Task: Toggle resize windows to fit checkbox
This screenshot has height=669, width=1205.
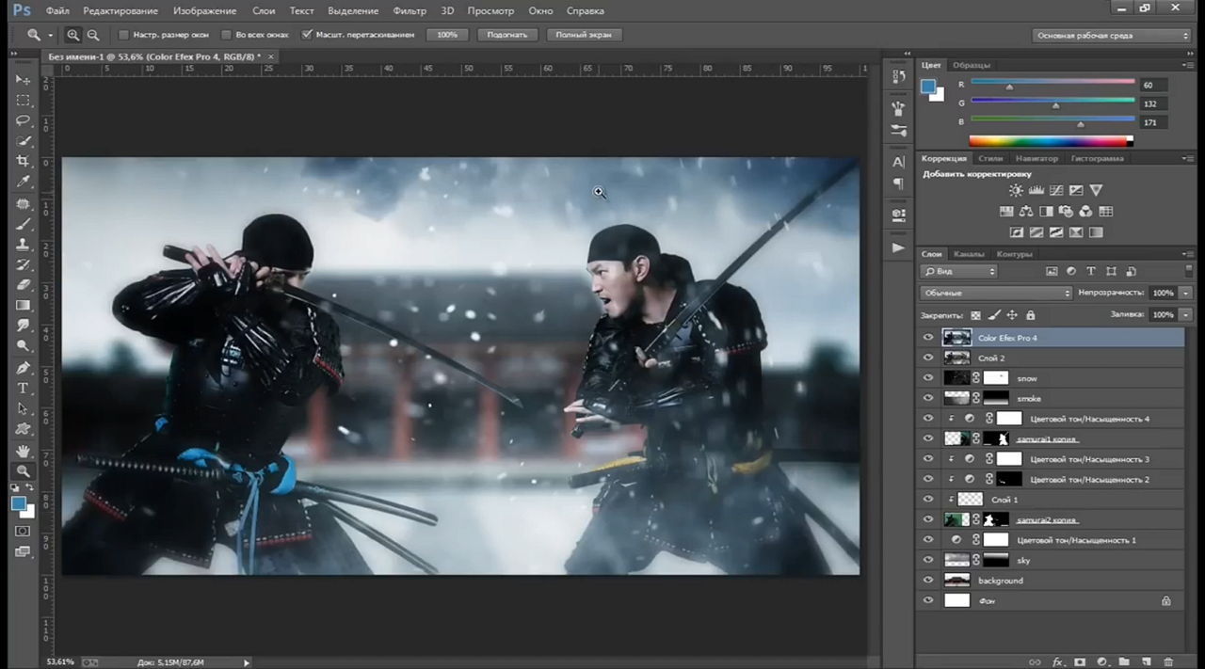Action: point(123,35)
